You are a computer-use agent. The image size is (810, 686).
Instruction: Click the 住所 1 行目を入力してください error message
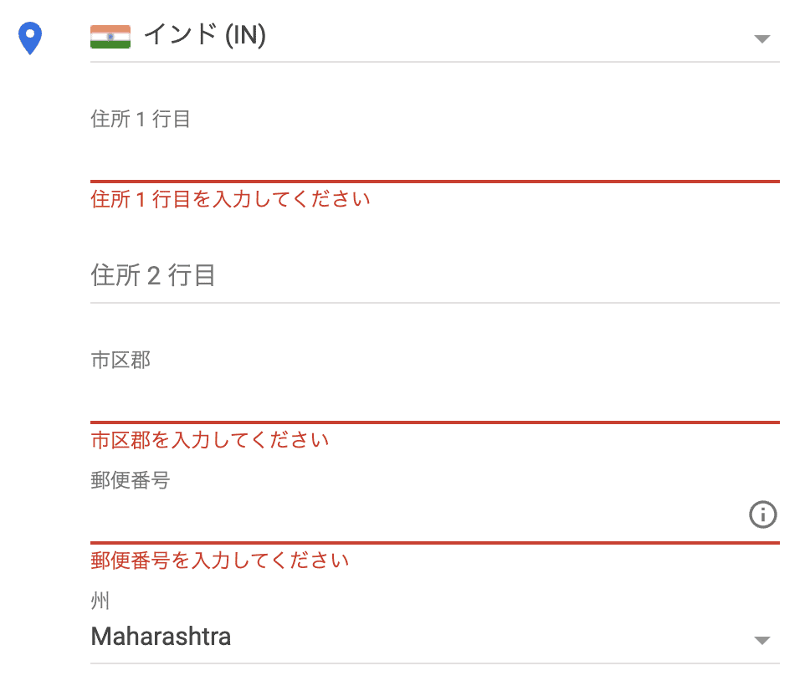[230, 199]
